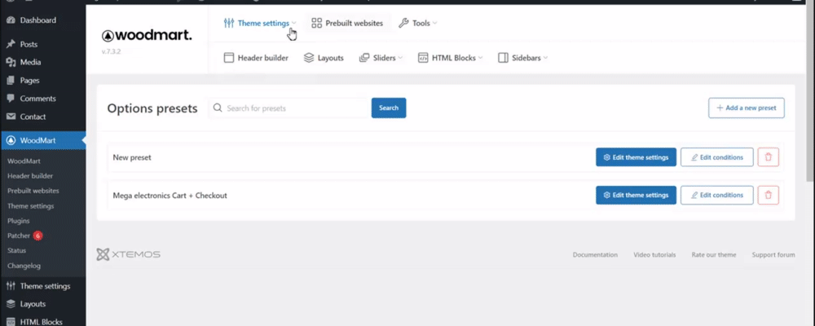This screenshot has width=815, height=326.
Task: Click the woodmart logo in header
Action: click(147, 35)
